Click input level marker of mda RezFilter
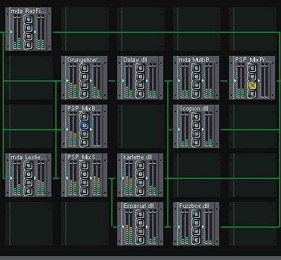281x260 pixels. (11, 32)
